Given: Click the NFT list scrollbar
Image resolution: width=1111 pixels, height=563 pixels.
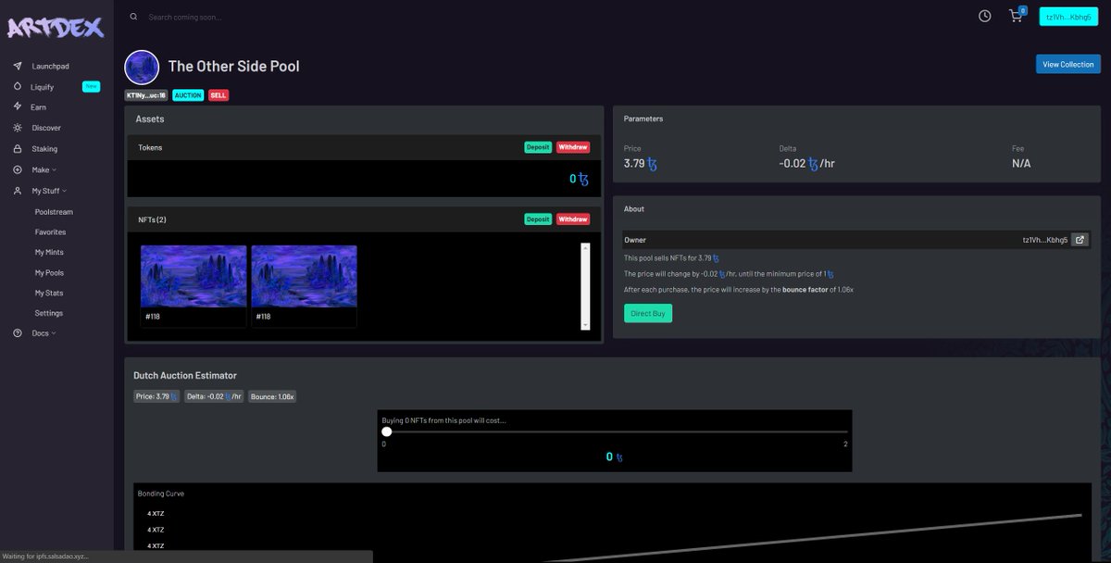Looking at the screenshot, I should [x=585, y=286].
